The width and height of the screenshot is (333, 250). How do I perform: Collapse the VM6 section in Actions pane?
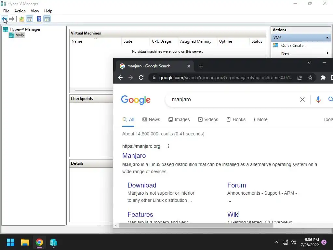[x=327, y=38]
